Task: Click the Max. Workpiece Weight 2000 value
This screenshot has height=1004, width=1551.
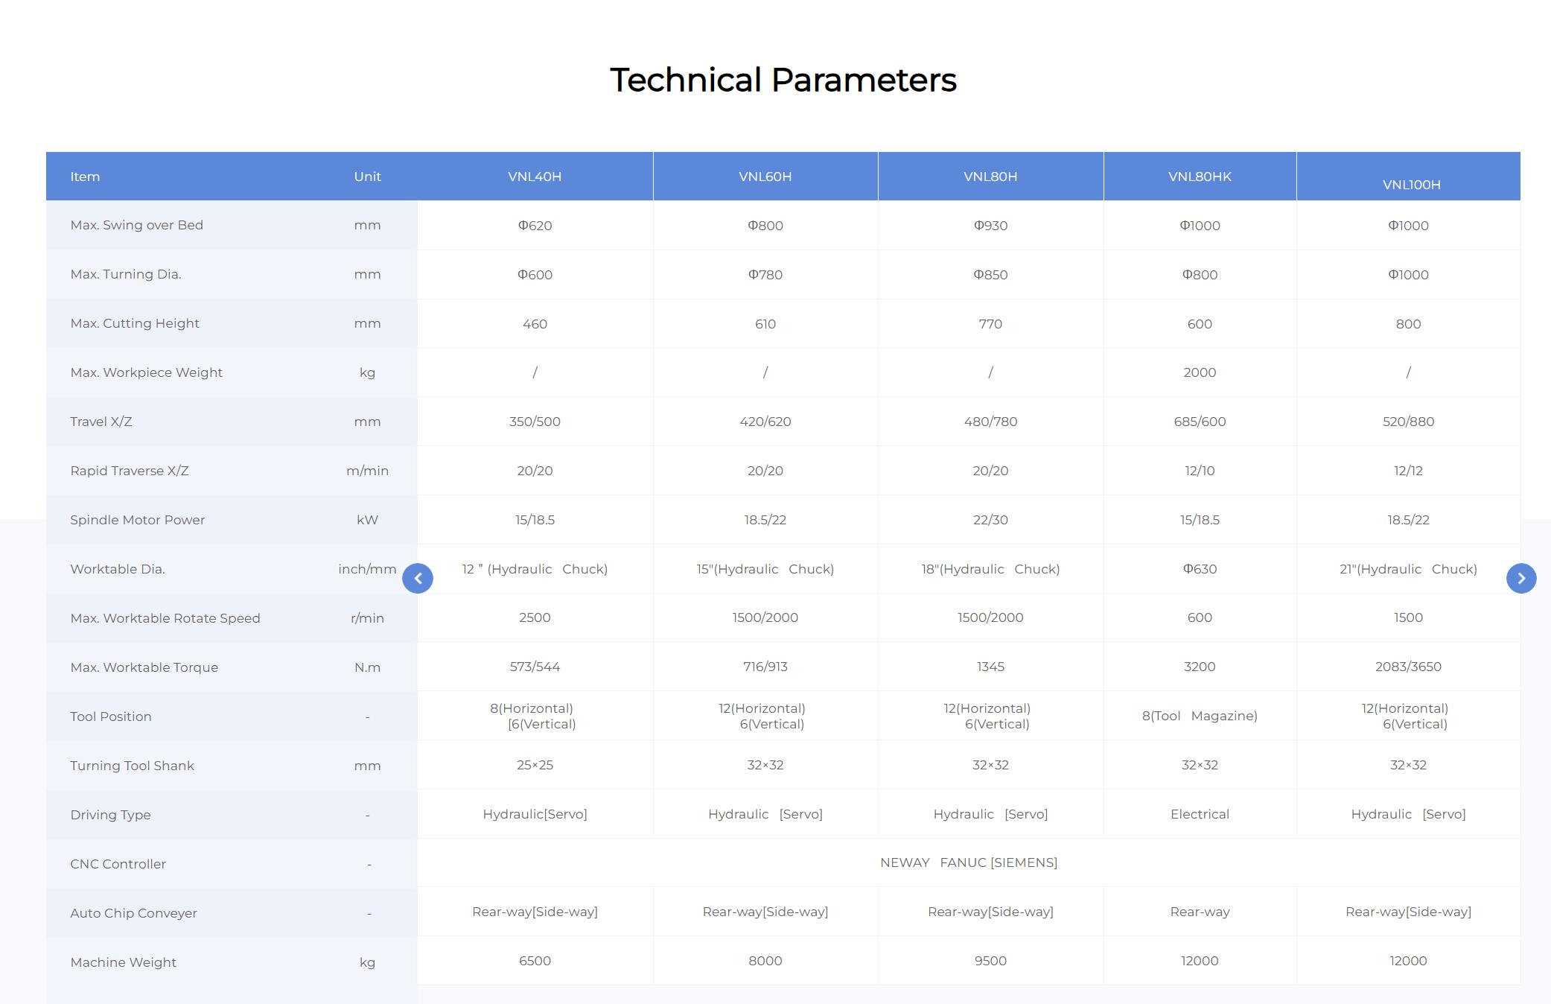Action: pyautogui.click(x=1200, y=372)
